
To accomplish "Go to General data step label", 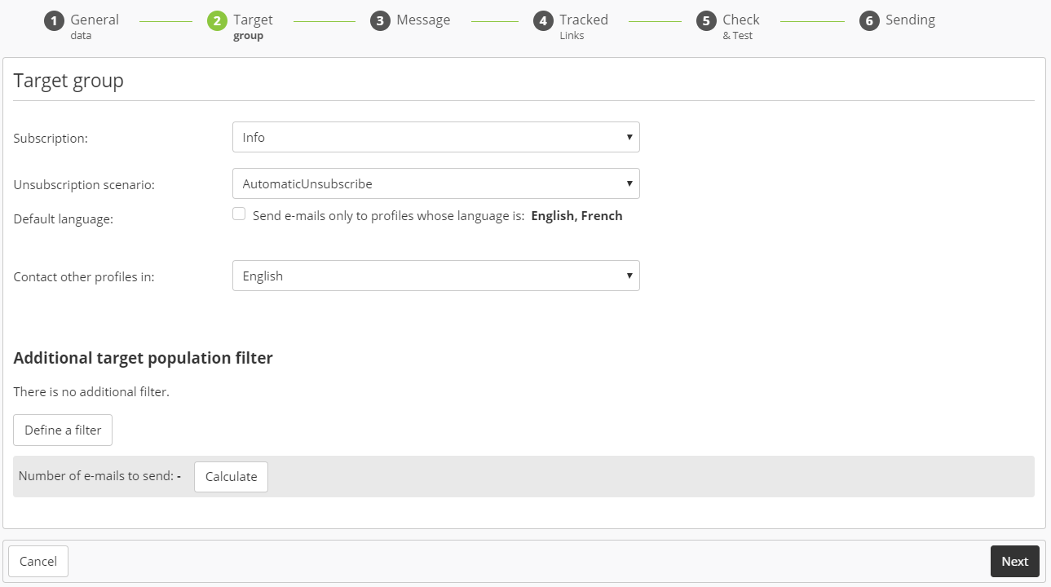I will [95, 26].
